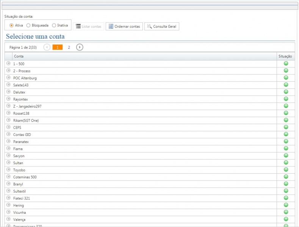The height and width of the screenshot is (227, 299).
Task: Go to next page with right arrow
Action: tap(80, 47)
